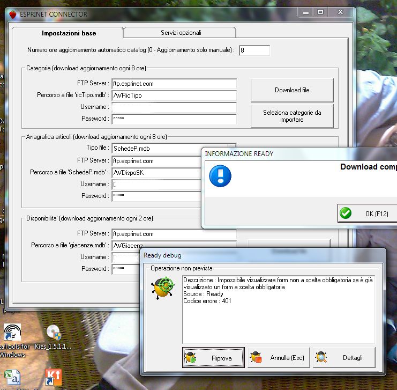Click the green checkmark icon on OK button

point(346,213)
